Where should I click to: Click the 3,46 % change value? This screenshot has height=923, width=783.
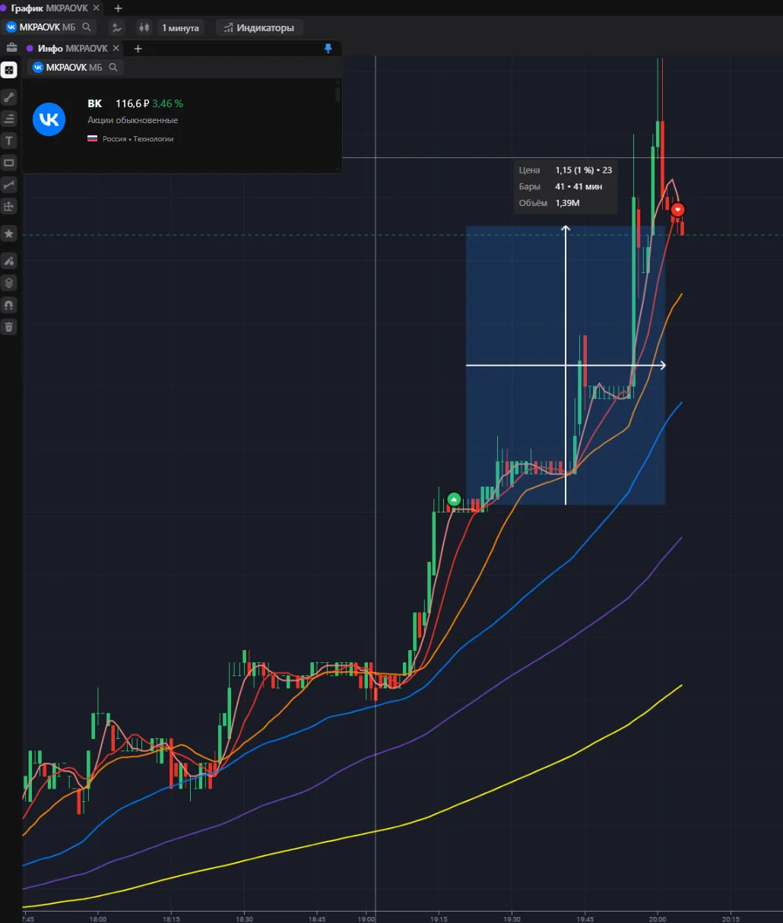(167, 103)
